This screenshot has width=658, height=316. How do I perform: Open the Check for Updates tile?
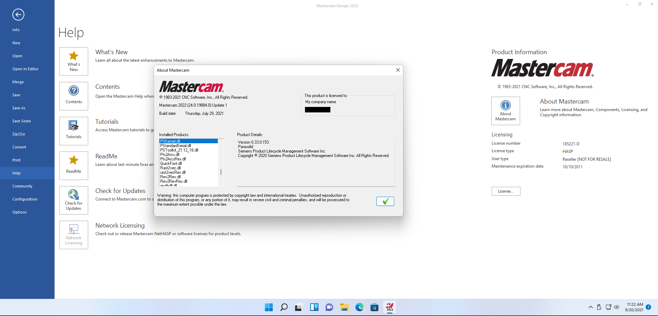pyautogui.click(x=74, y=200)
